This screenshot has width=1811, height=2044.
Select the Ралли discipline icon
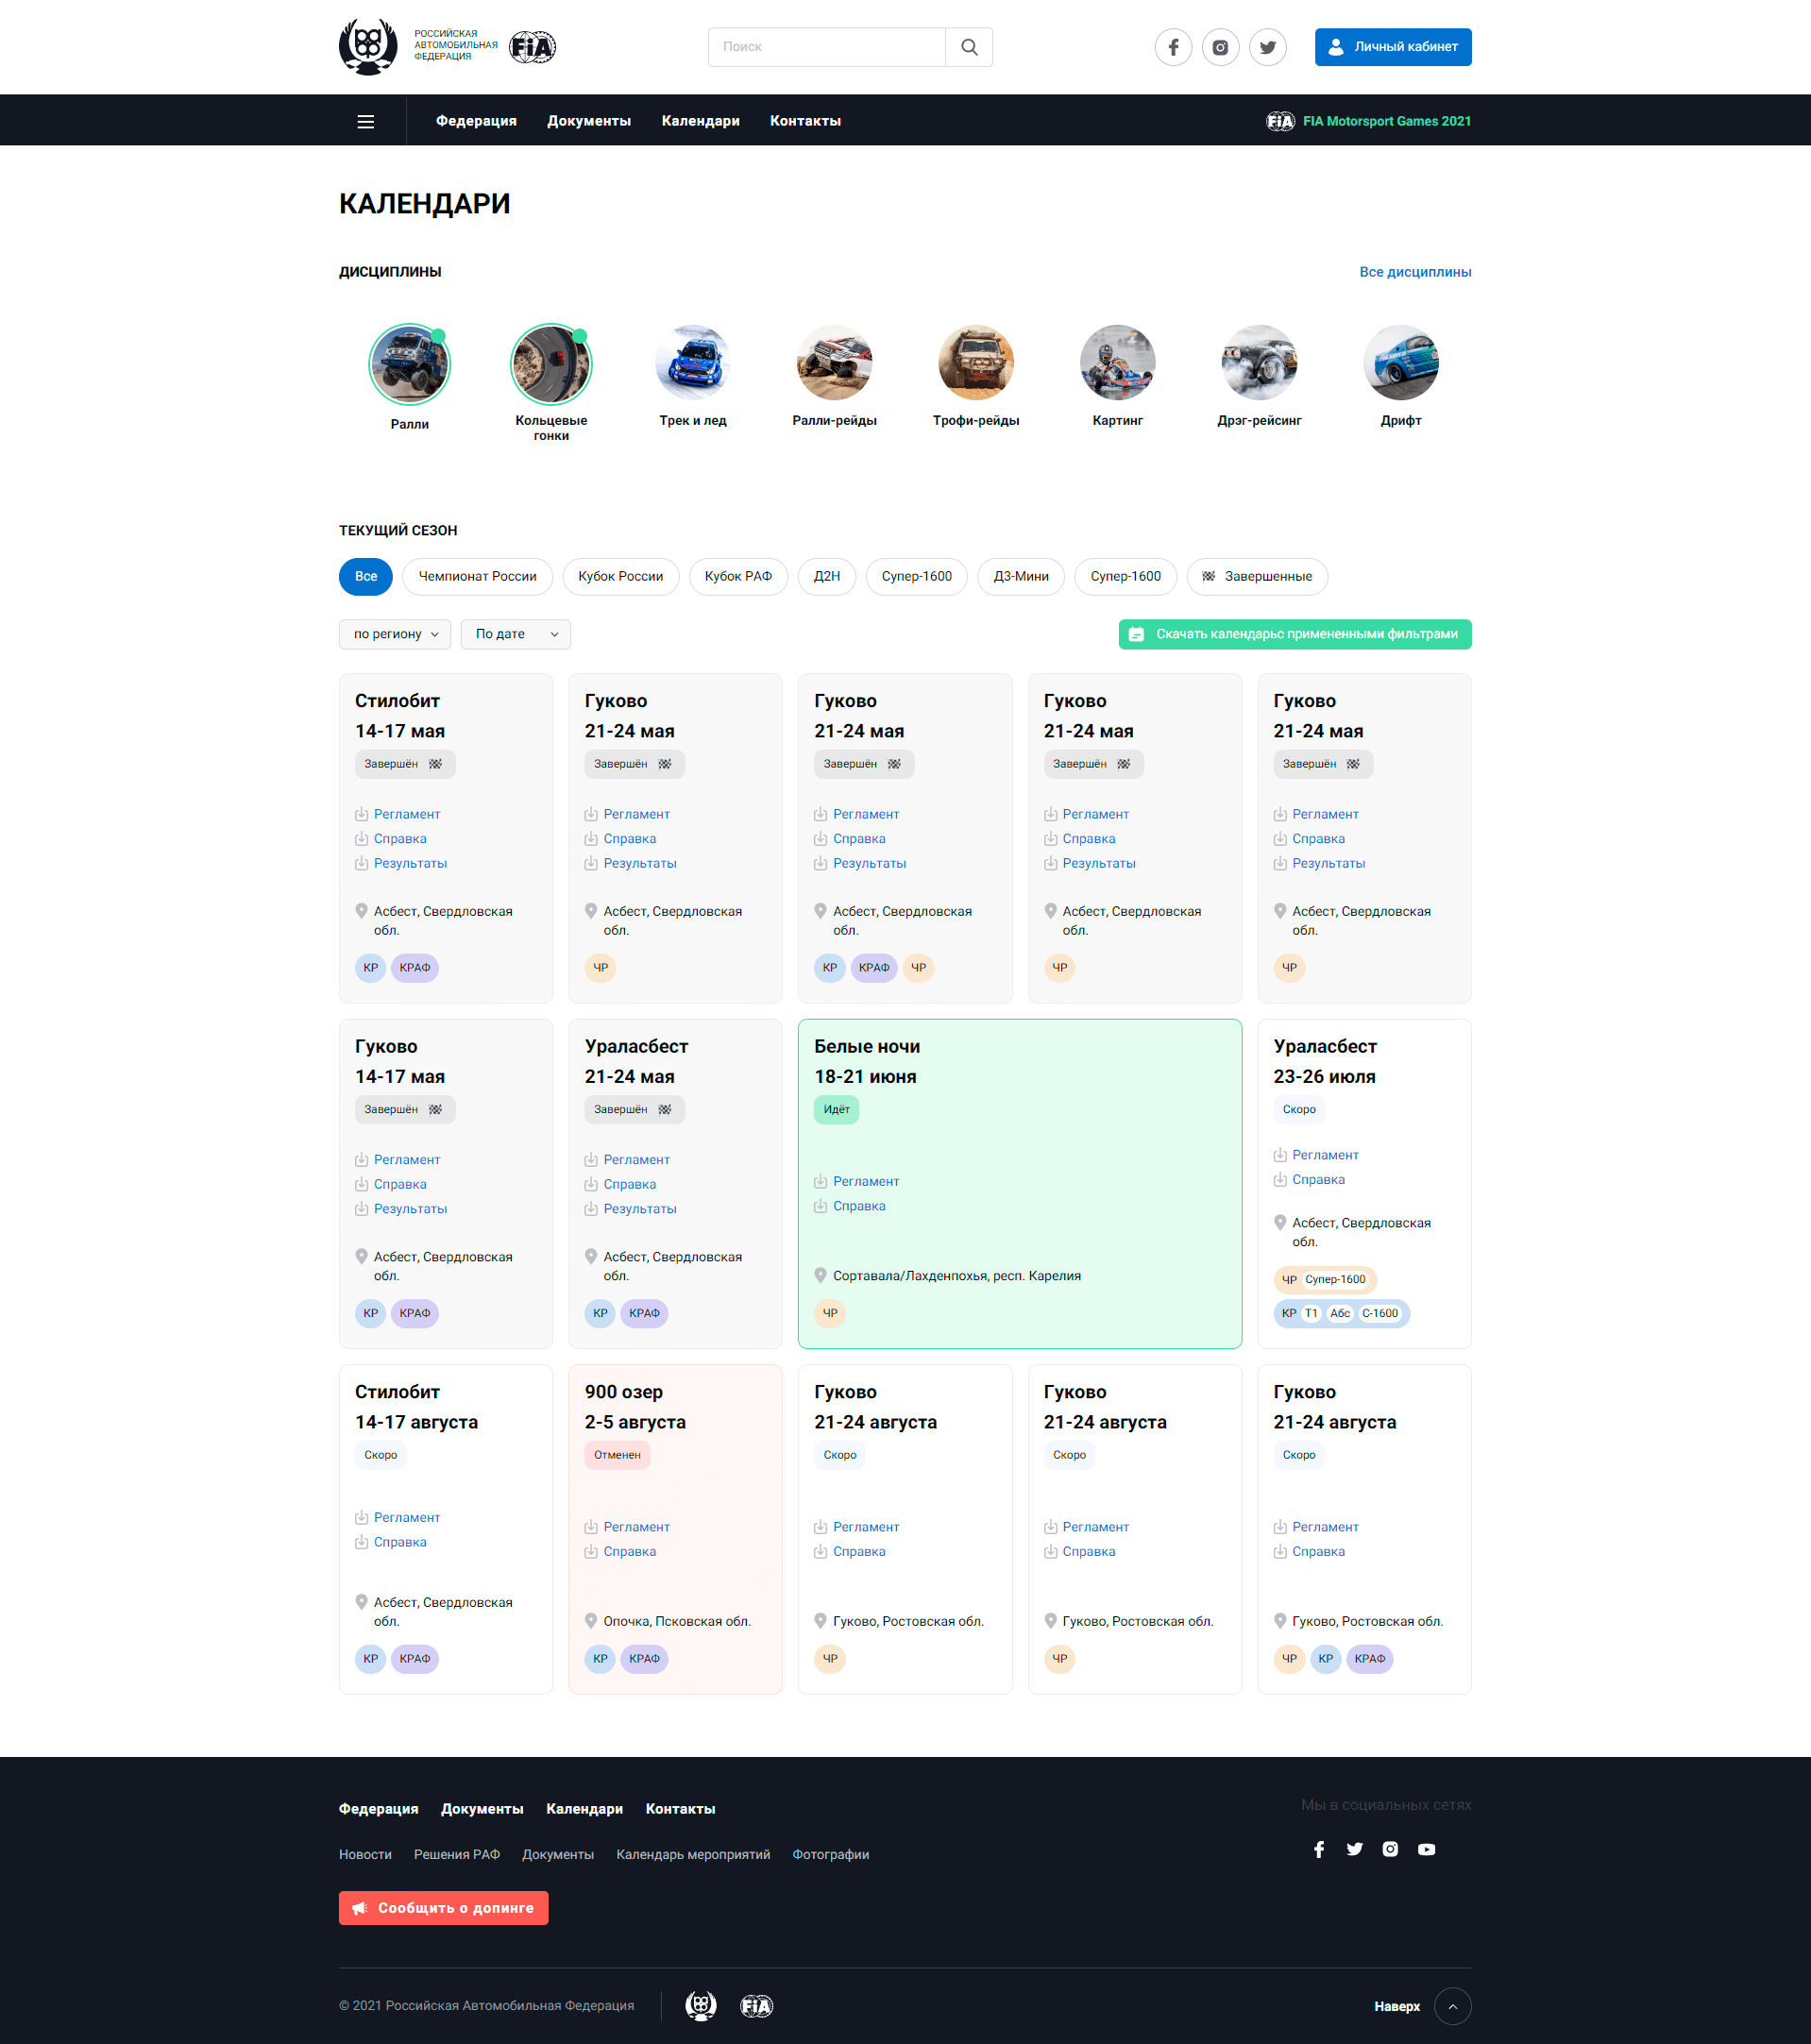click(410, 363)
